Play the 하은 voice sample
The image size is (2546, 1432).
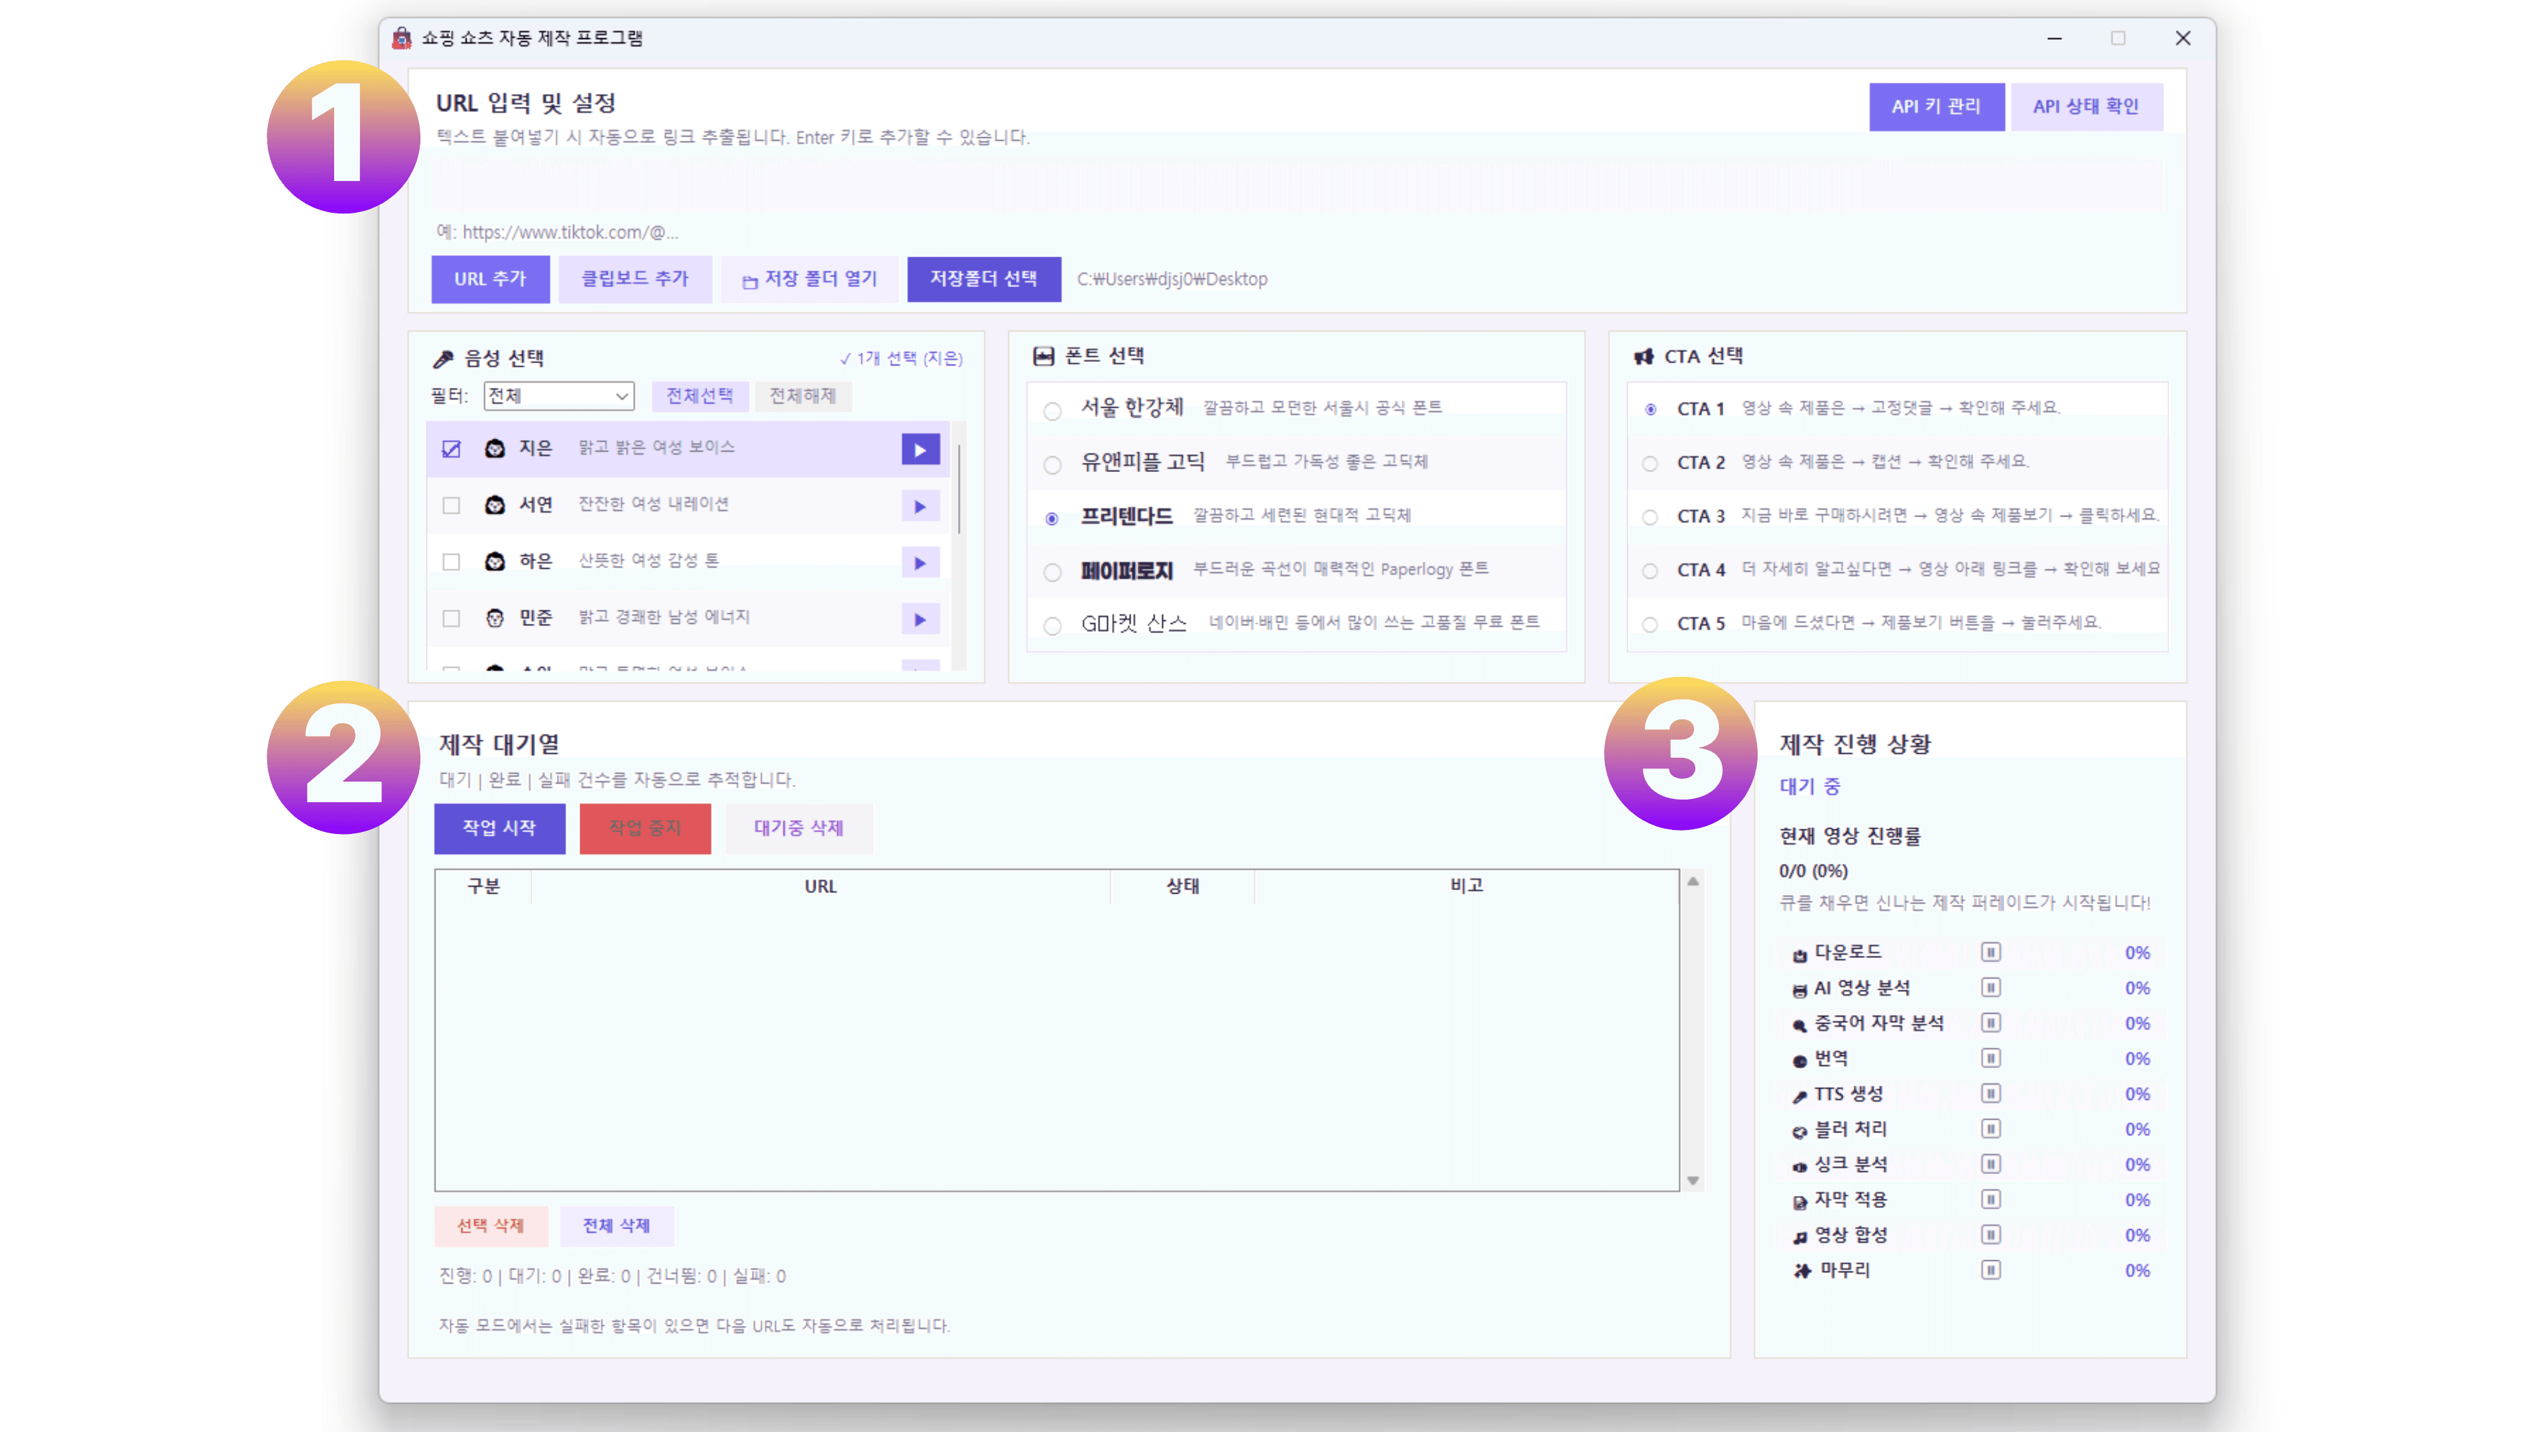coord(919,562)
